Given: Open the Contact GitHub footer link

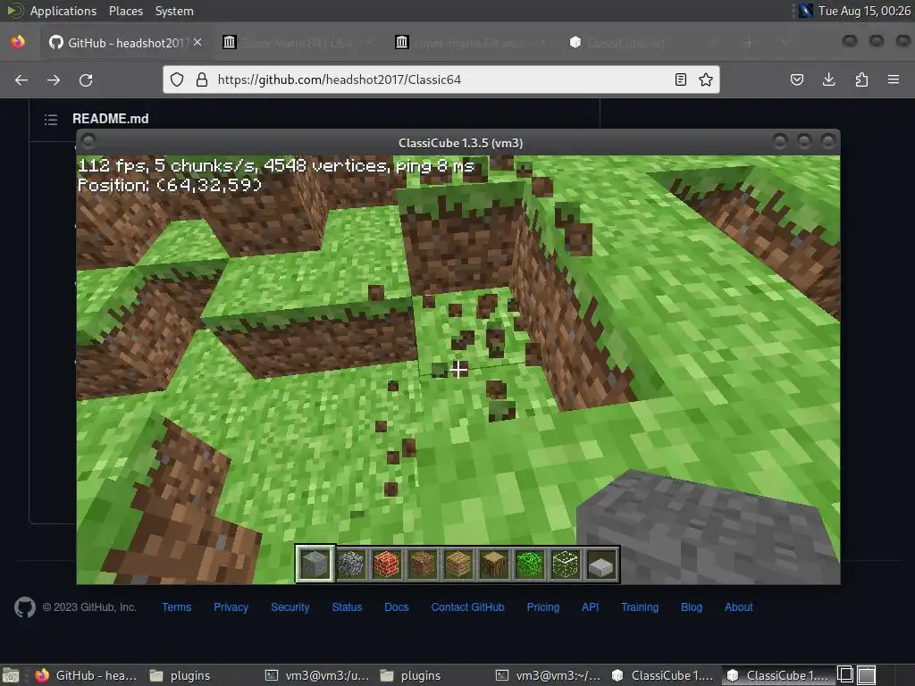Looking at the screenshot, I should coord(467,607).
